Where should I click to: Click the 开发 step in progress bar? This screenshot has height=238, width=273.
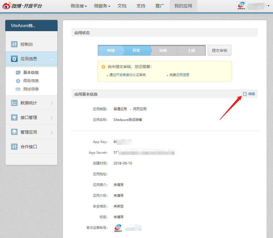click(136, 50)
